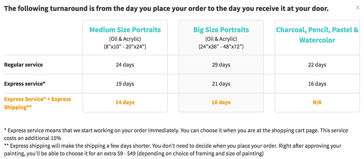Click the (24"x36" - 48"x72") size range text
Viewport: 364px width, 159px height.
click(x=221, y=47)
